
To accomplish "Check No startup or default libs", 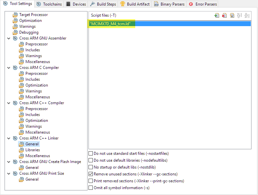I will pyautogui.click(x=91, y=167).
